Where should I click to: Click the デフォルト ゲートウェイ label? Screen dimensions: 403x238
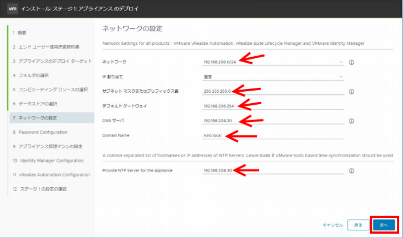tap(125, 106)
